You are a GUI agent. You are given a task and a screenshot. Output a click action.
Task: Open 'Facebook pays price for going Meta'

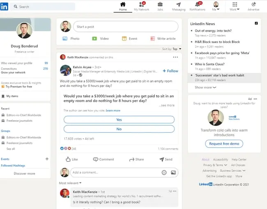pos(222,53)
